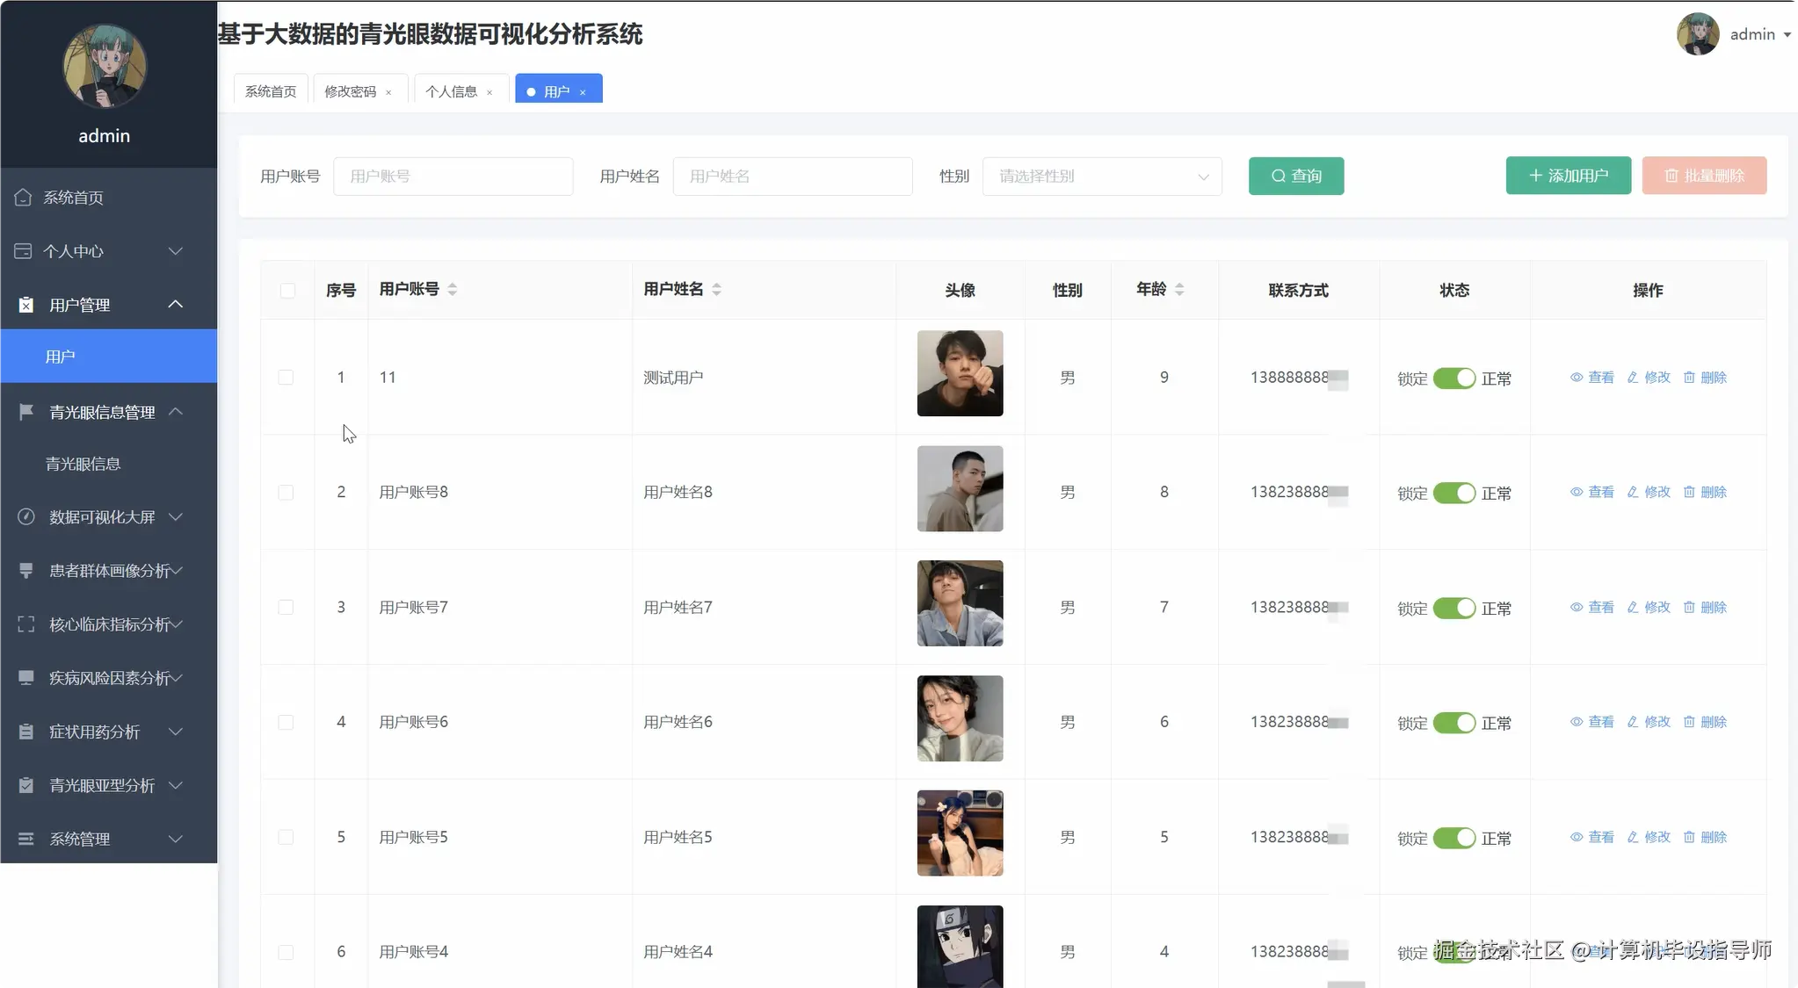Image resolution: width=1798 pixels, height=988 pixels.
Task: Click the 用户管理 sidebar icon
Action: 24,304
